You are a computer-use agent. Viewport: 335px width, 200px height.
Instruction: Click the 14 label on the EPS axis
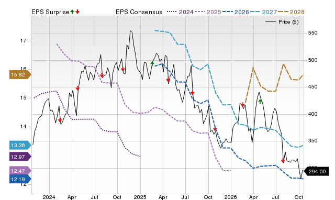[x=23, y=127]
